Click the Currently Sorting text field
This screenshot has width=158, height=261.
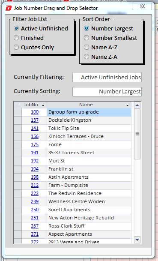(x=107, y=92)
